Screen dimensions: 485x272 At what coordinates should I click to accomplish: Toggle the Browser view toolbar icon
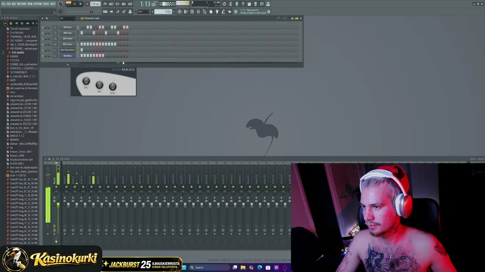click(205, 12)
